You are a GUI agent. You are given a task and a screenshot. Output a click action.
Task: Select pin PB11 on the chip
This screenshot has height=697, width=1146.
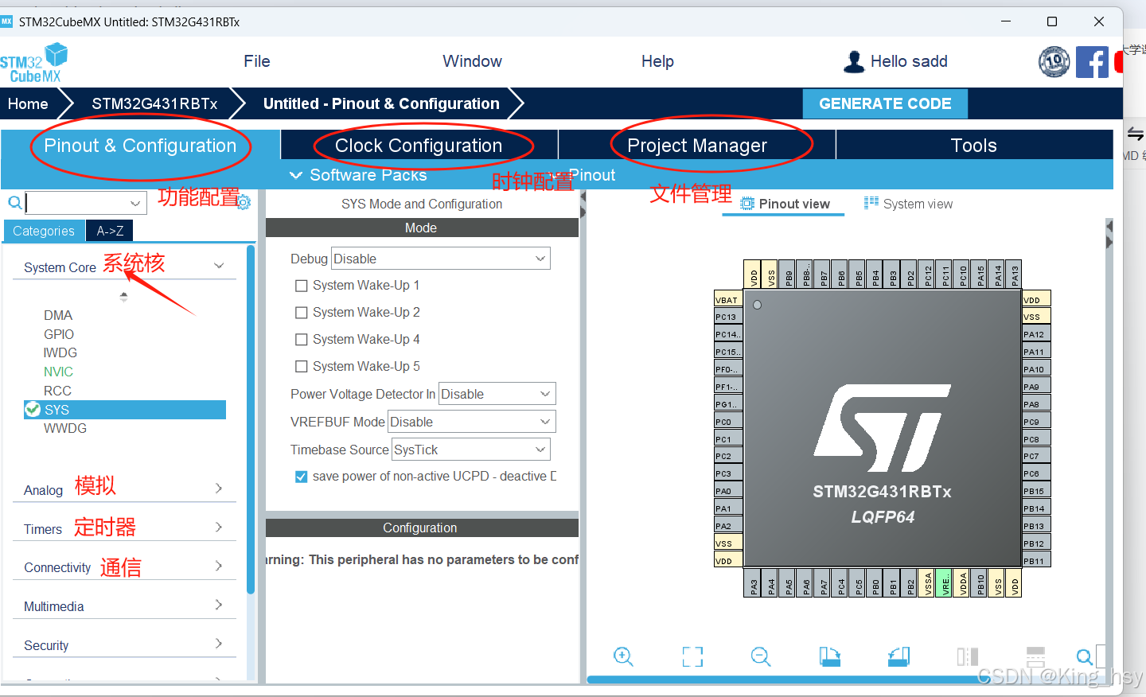pyautogui.click(x=1036, y=560)
